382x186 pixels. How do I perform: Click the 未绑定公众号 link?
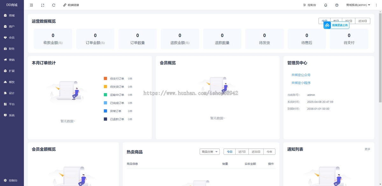(301, 75)
